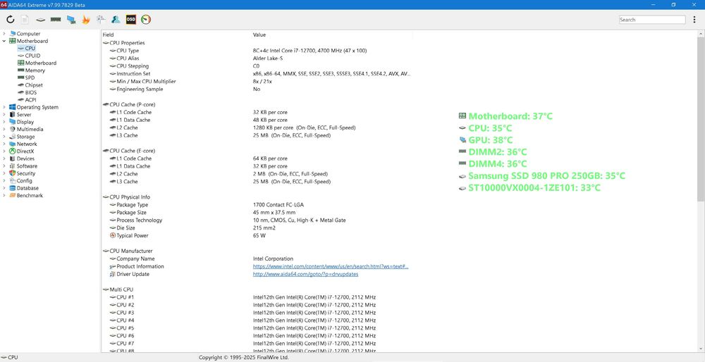Click the faded figures icon beside the flame
Image resolution: width=705 pixels, height=362 pixels.
[101, 19]
